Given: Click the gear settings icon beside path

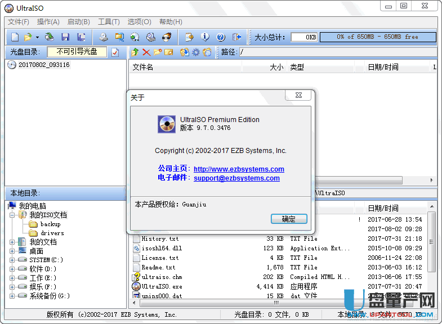Looking at the screenshot, I should [x=195, y=52].
